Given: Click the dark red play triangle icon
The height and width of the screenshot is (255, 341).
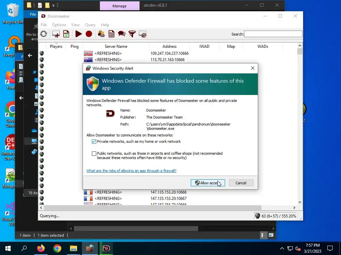Looking at the screenshot, I should 78,34.
